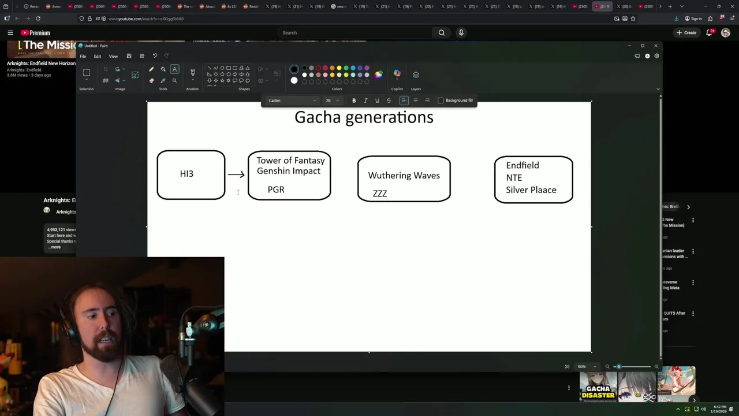The height and width of the screenshot is (416, 739).
Task: Expand the Brushes options chevron
Action: pyautogui.click(x=193, y=80)
